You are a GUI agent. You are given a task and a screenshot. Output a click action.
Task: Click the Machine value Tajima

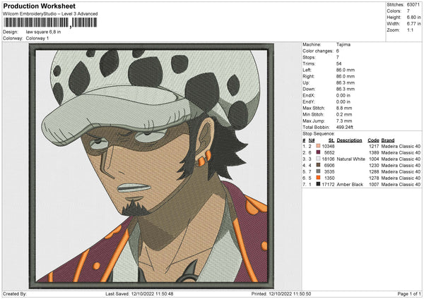(x=343, y=44)
